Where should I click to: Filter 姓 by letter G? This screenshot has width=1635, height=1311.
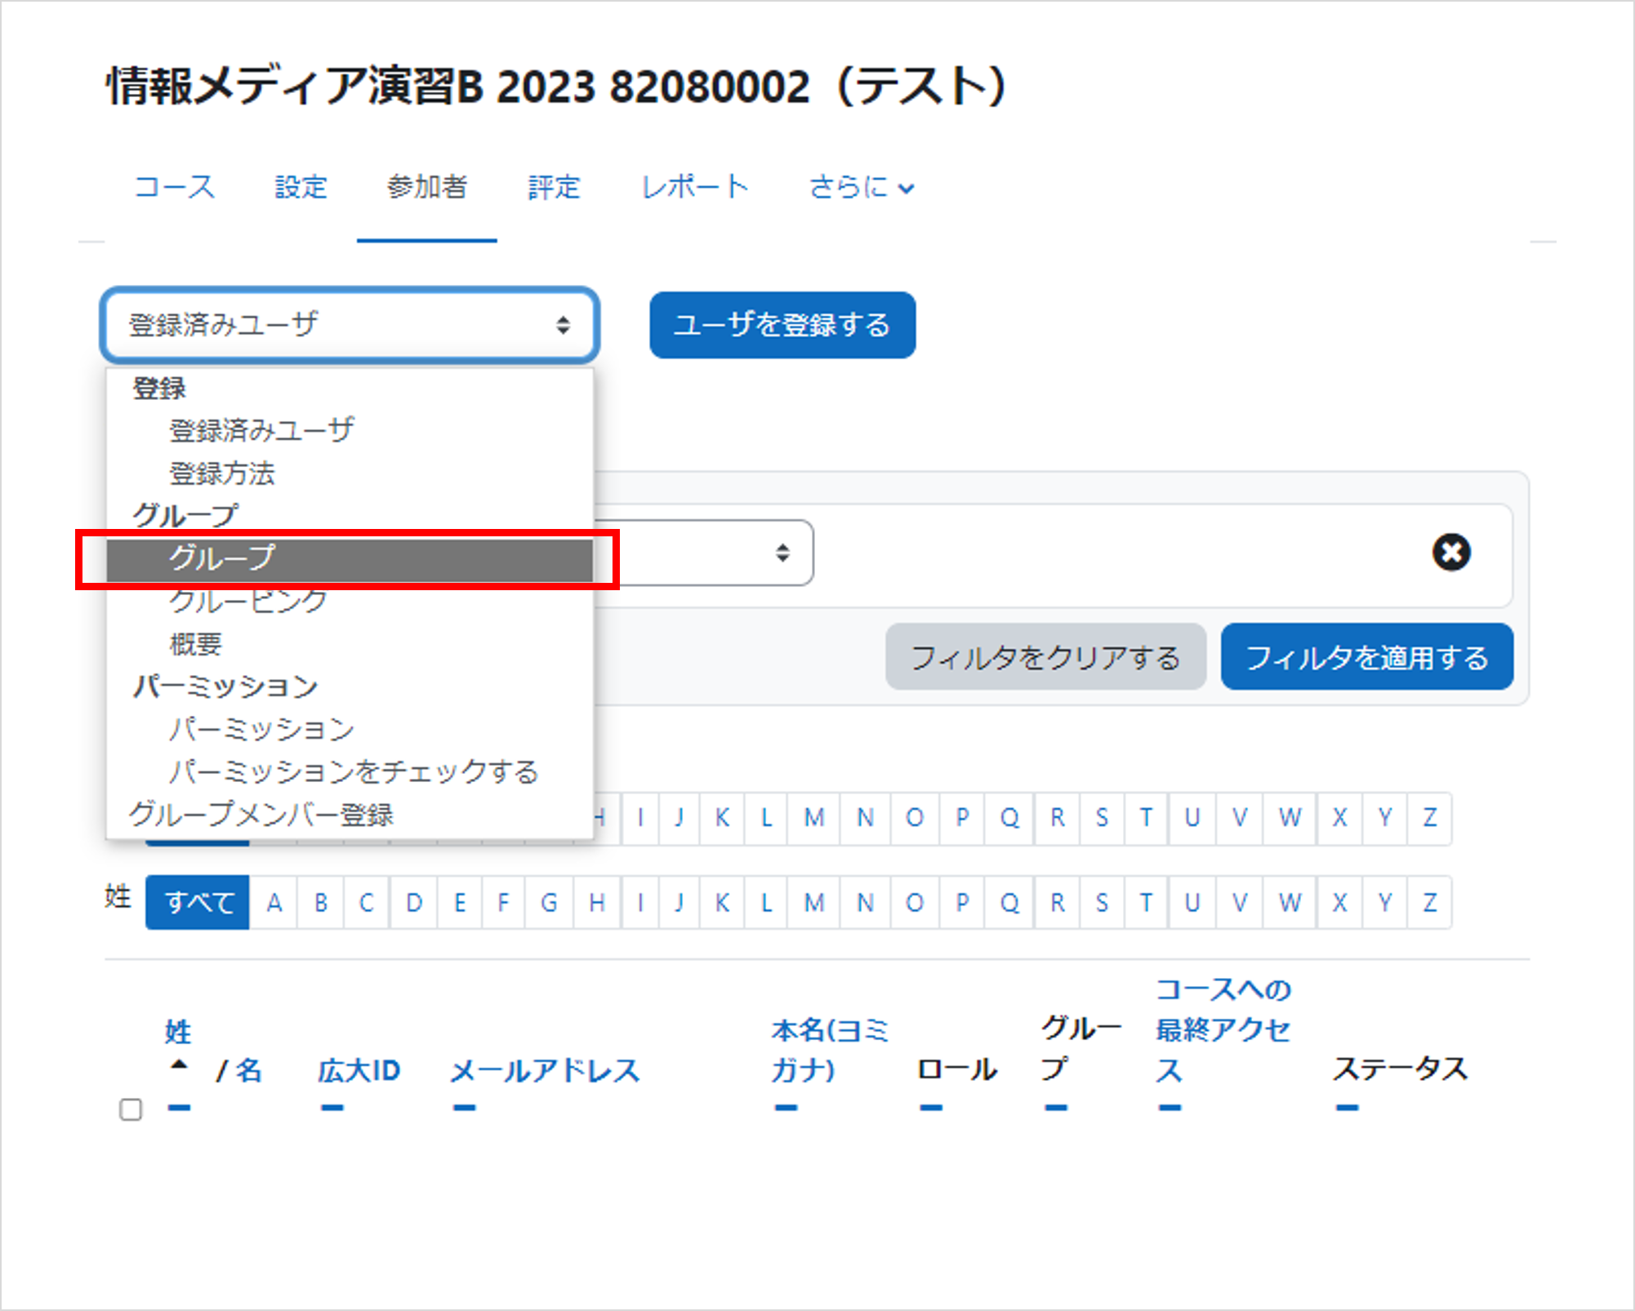[549, 903]
